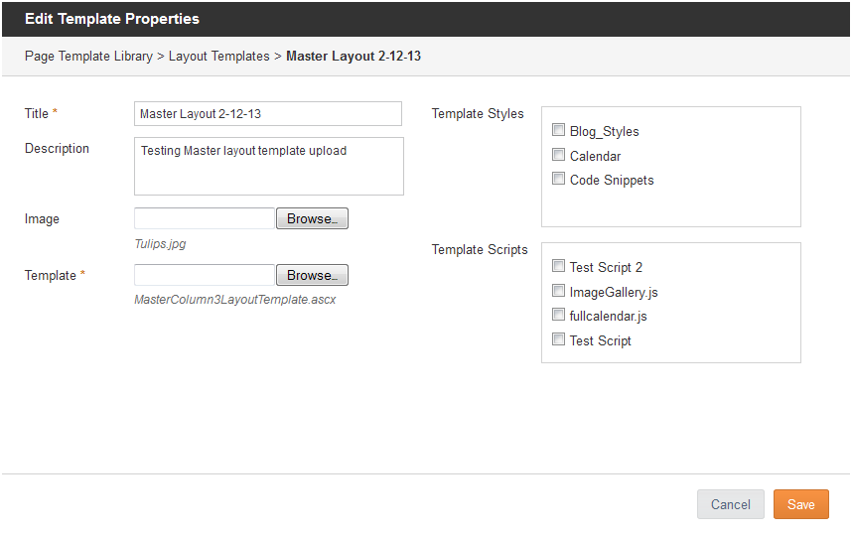
Task: Open Page Template Library breadcrumb
Action: click(x=88, y=56)
